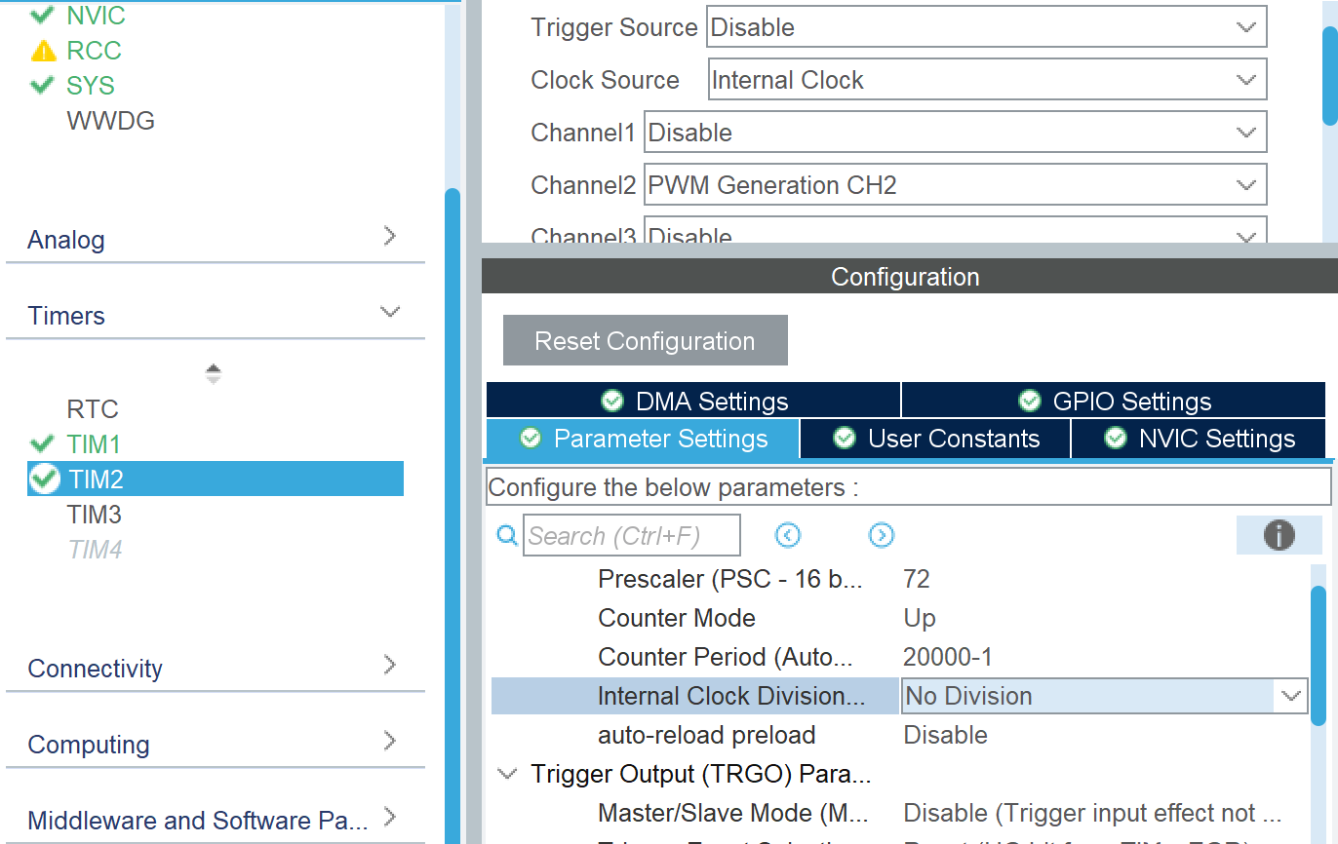Switch to GPIO Settings tab

1114,401
